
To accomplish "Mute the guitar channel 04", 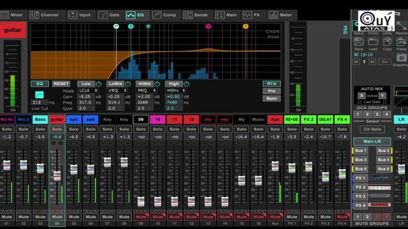I will 57,217.
